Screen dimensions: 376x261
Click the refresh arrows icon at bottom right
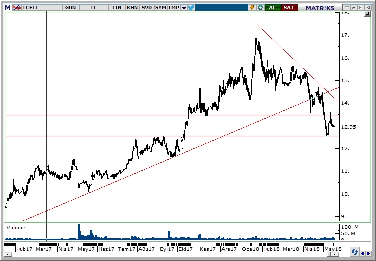coord(354,252)
